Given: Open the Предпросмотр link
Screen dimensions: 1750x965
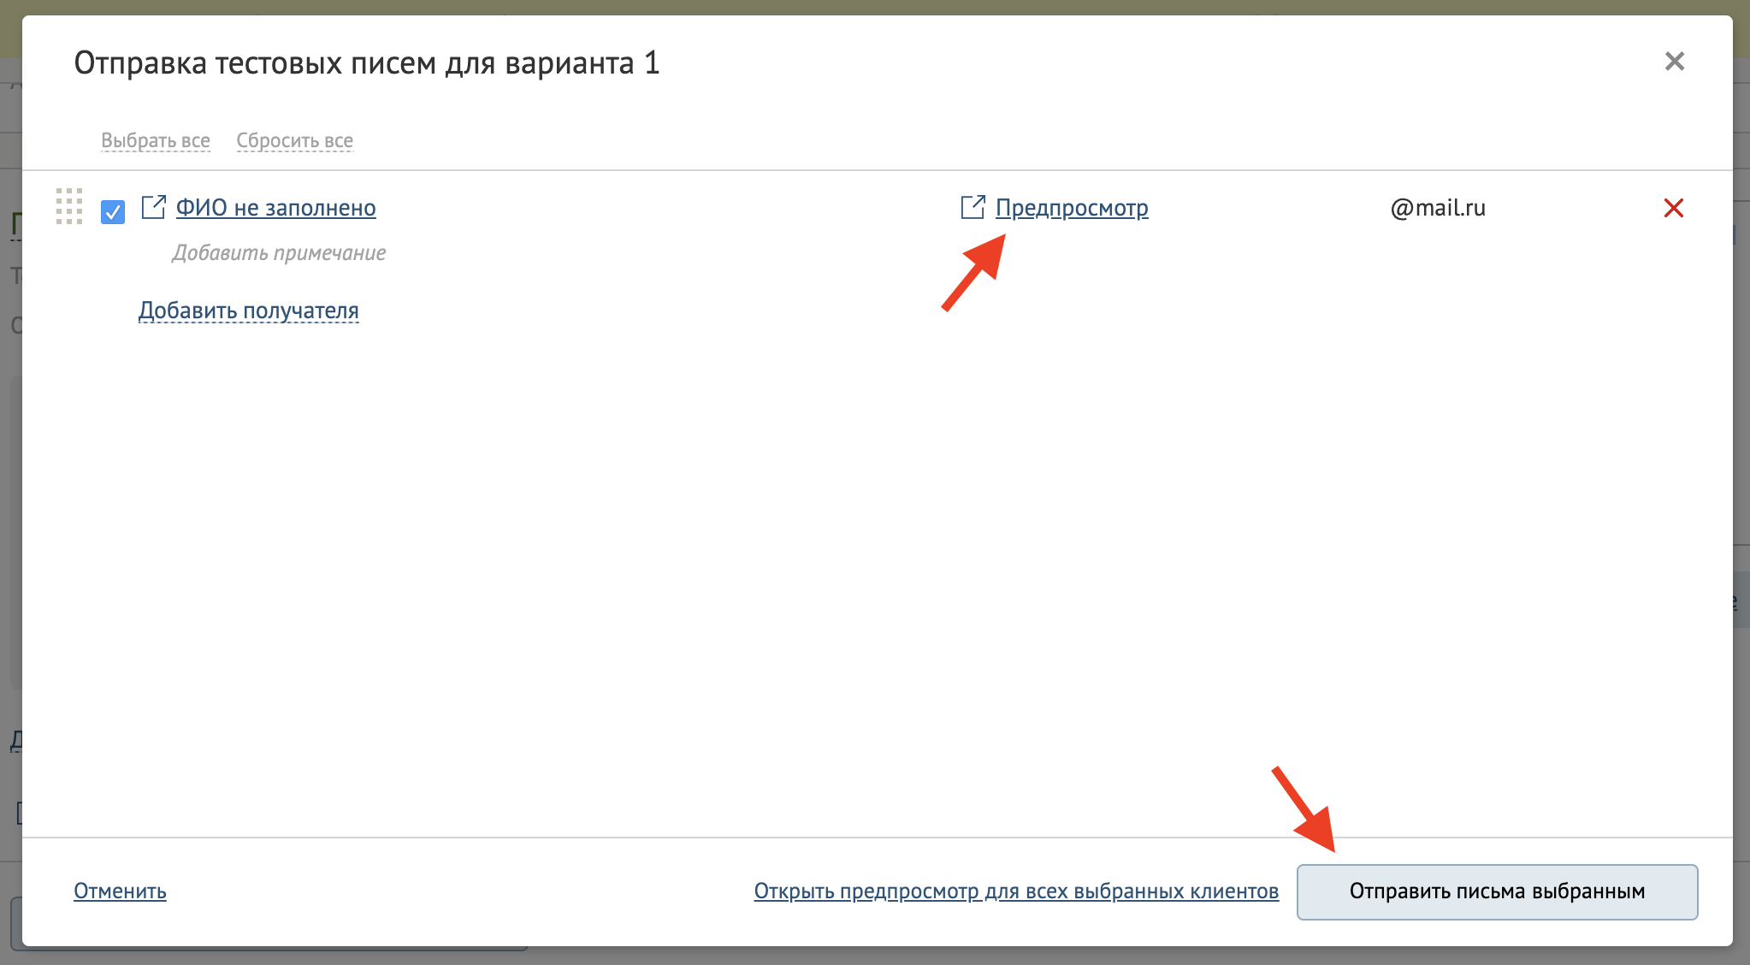Looking at the screenshot, I should [x=1072, y=208].
